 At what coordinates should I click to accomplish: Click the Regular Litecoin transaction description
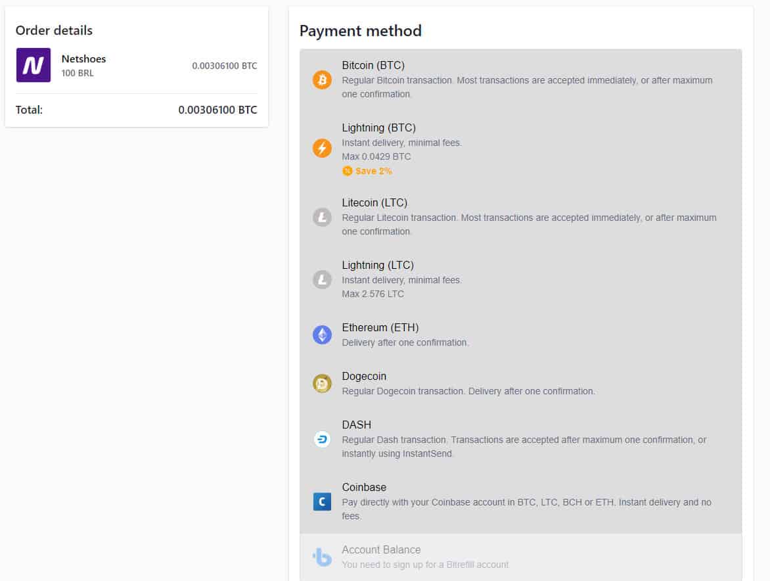click(529, 224)
